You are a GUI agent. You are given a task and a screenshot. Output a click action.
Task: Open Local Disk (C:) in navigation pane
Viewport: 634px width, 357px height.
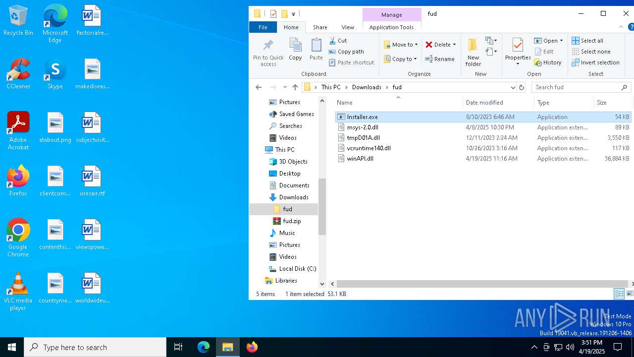292,269
